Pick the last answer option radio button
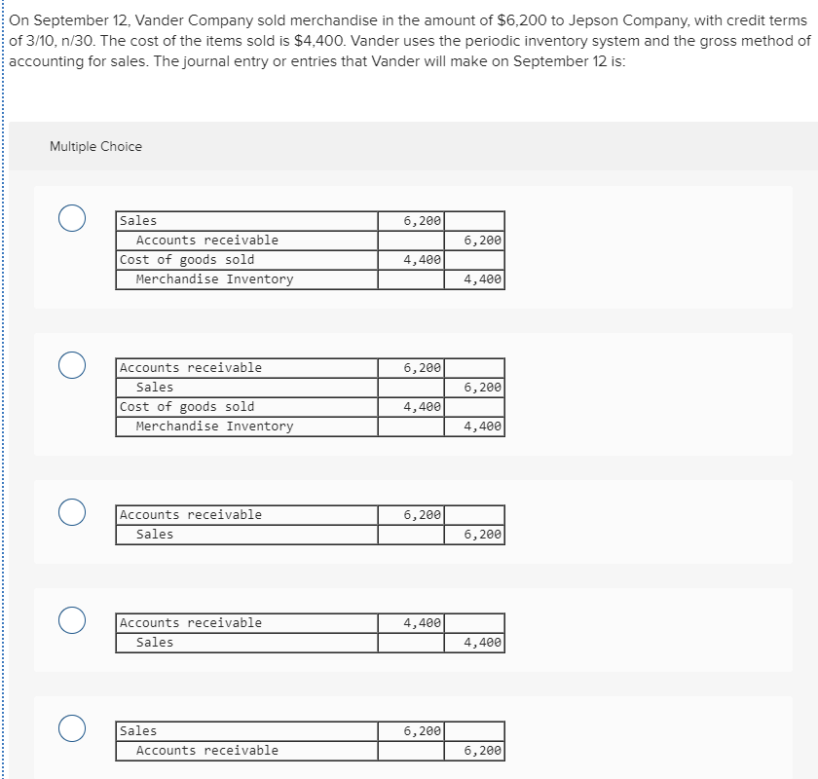This screenshot has height=779, width=818. 69,727
